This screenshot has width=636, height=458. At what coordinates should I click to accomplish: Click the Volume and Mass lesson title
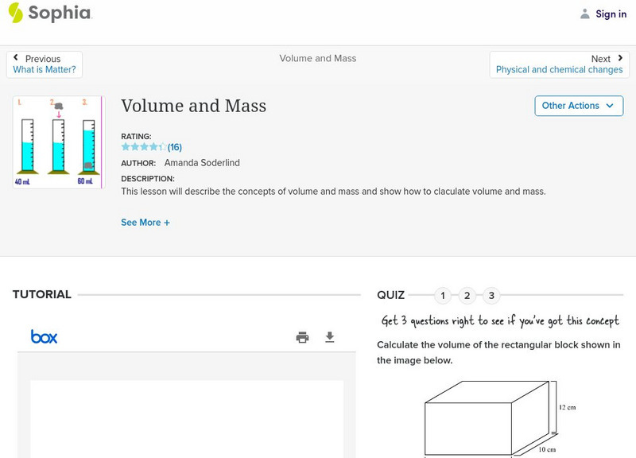pos(193,106)
